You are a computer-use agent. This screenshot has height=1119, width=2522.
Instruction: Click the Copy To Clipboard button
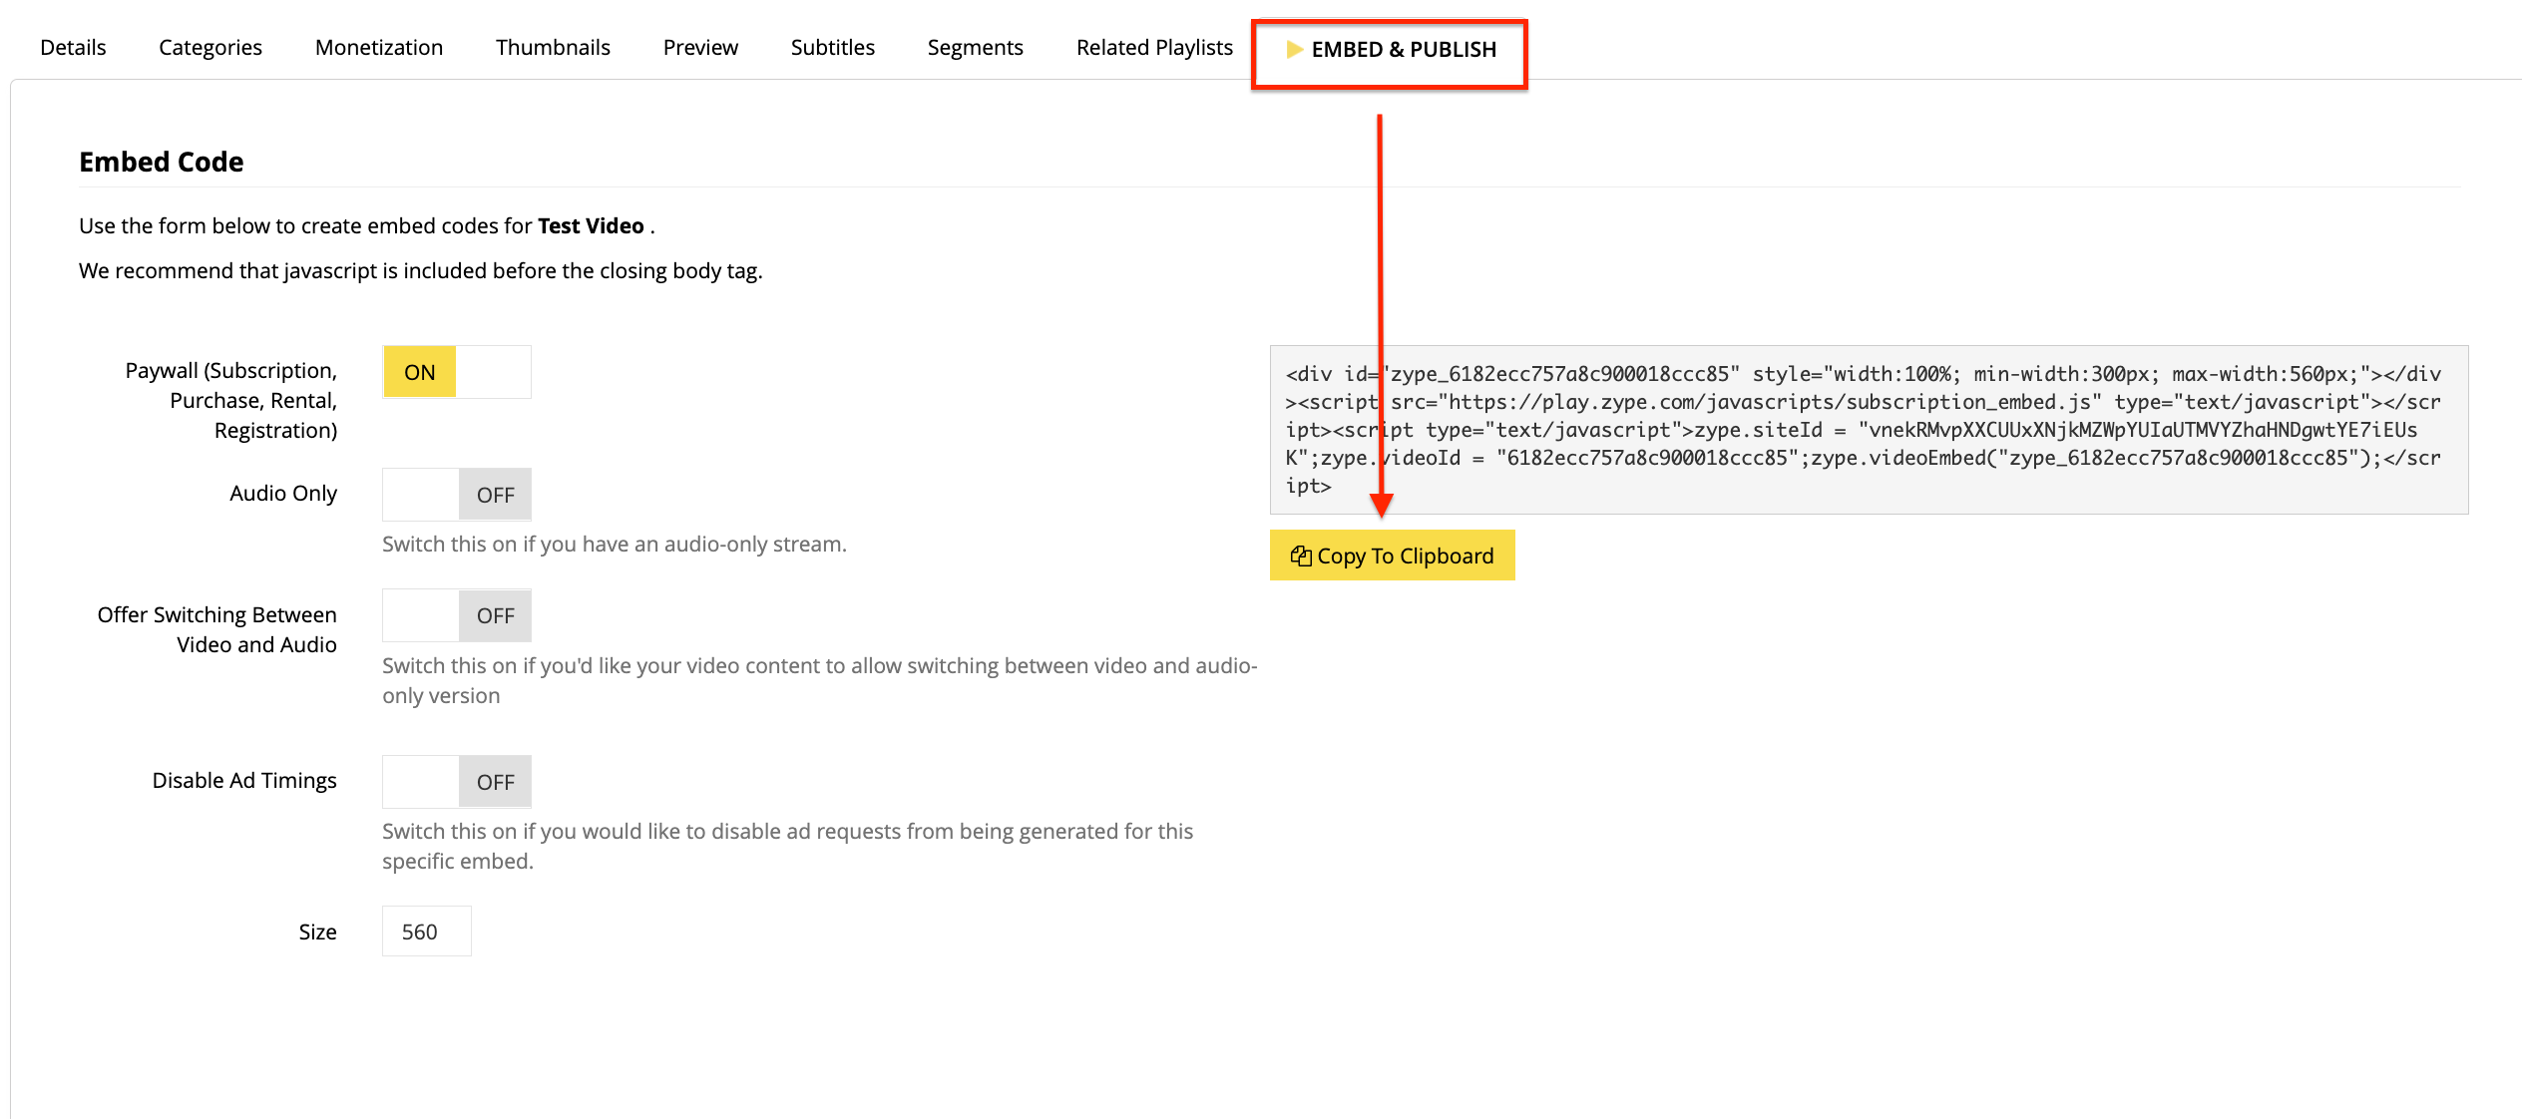pyautogui.click(x=1393, y=556)
